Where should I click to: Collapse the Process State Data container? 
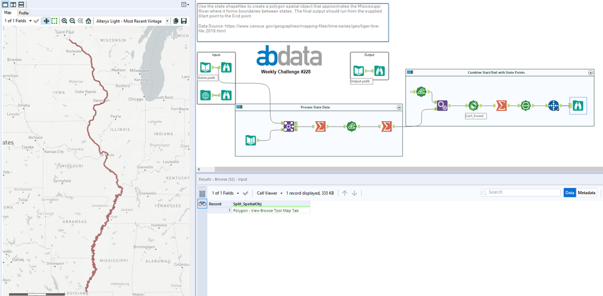click(x=399, y=107)
